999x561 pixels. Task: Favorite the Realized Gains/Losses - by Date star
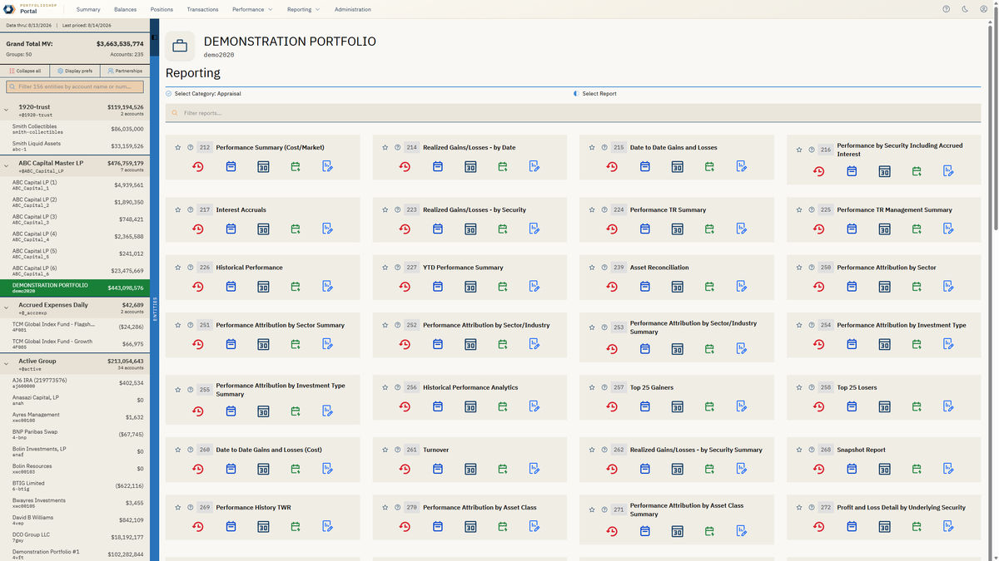[385, 148]
